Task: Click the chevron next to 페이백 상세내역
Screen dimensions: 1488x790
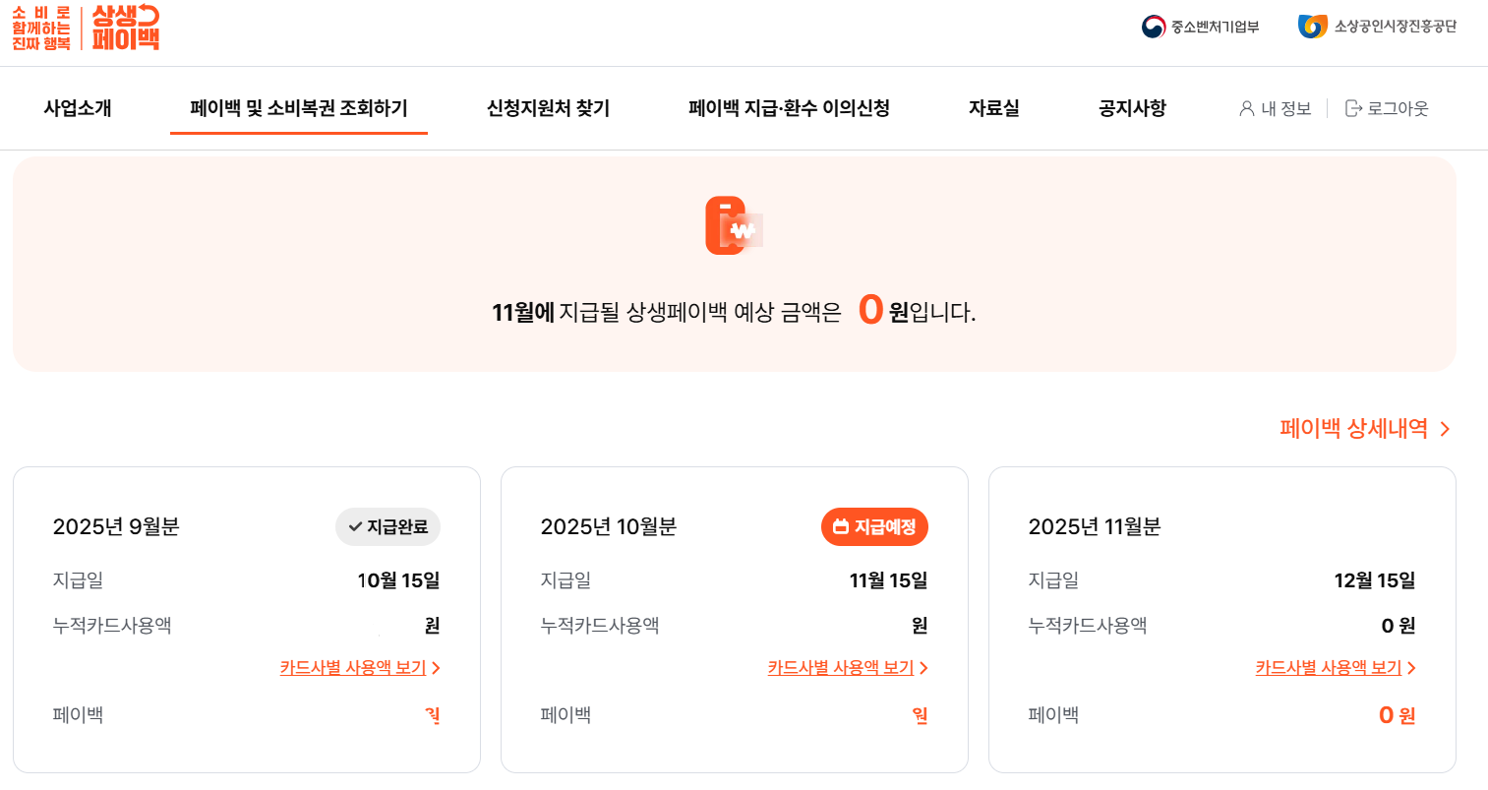Action: pyautogui.click(x=1445, y=429)
